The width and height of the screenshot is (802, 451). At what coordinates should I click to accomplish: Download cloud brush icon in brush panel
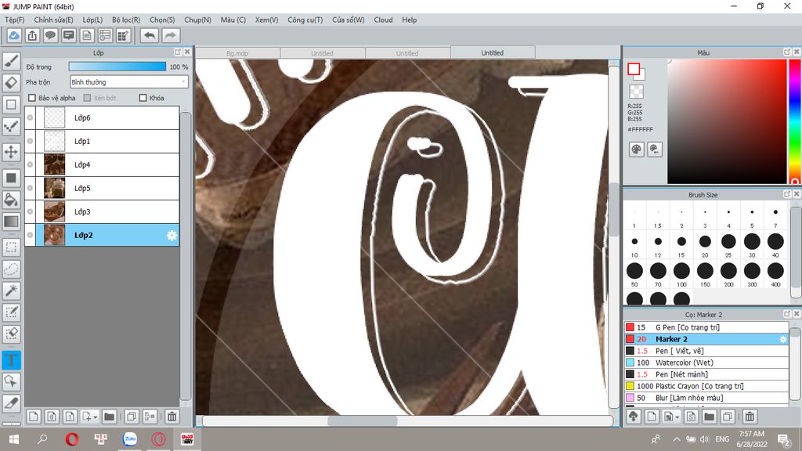[x=634, y=417]
